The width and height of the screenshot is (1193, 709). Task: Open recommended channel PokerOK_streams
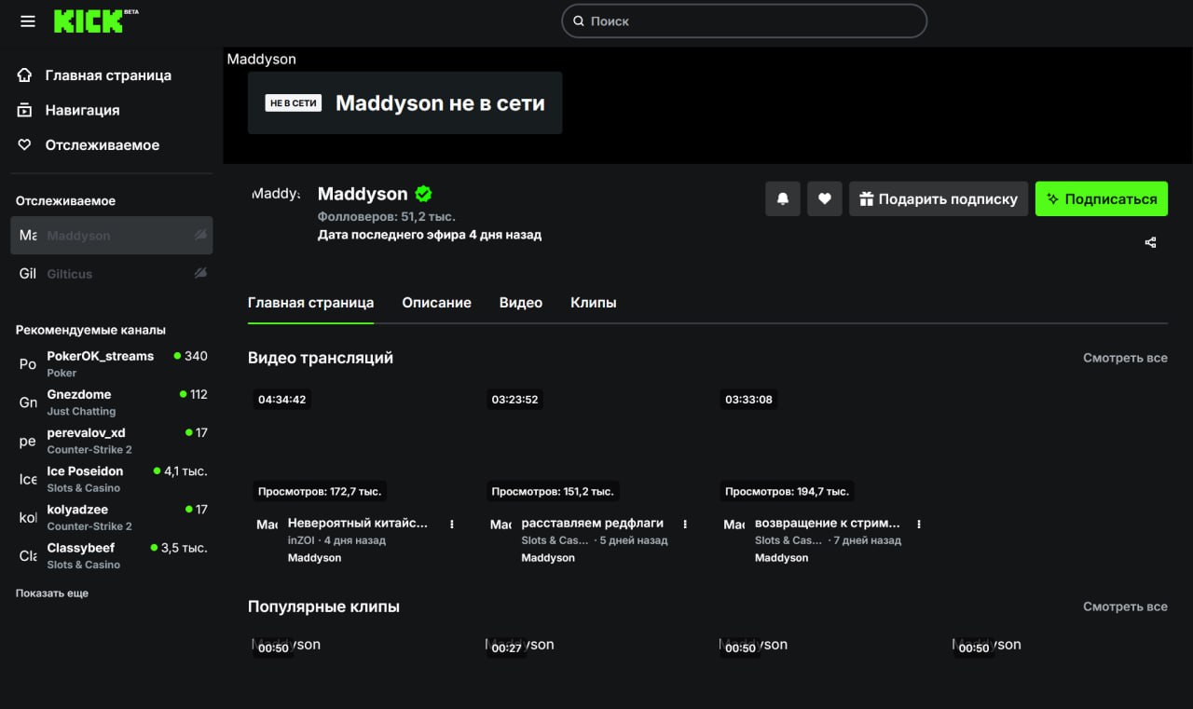(x=112, y=363)
